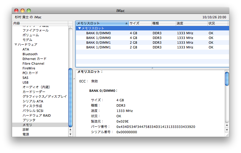This screenshot has height=153, width=241.
Task: Select the BANK 1/DIMM1 row
Action: (x=98, y=47)
